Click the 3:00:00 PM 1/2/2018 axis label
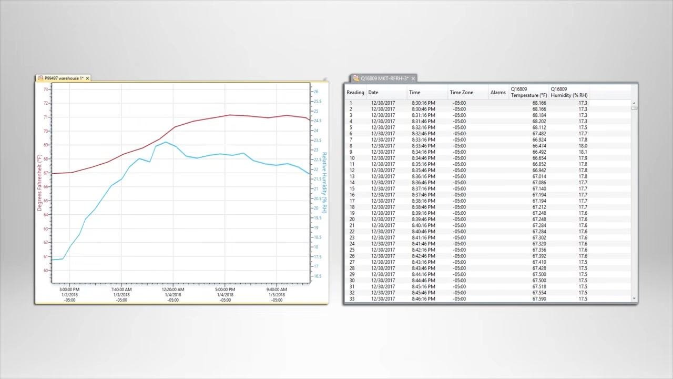The image size is (673, 379). (69, 295)
